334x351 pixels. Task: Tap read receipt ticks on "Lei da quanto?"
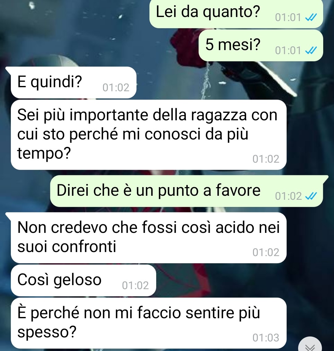(x=311, y=17)
